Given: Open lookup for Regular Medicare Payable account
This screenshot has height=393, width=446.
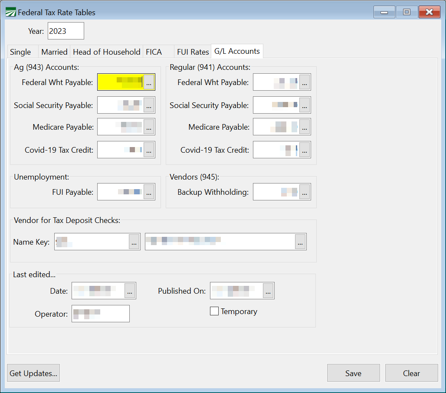Looking at the screenshot, I should 305,127.
